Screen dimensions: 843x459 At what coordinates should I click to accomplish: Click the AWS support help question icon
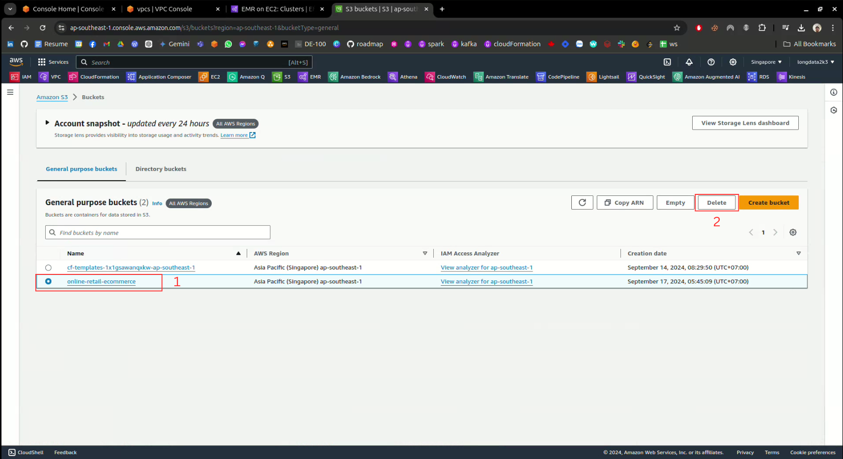coord(711,62)
